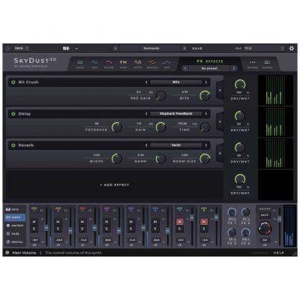Switch to Mixer view

(15, 217)
